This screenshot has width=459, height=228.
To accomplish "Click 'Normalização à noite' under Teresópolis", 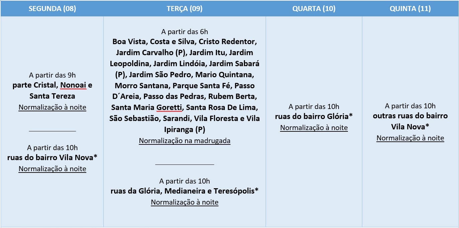I will [185, 202].
